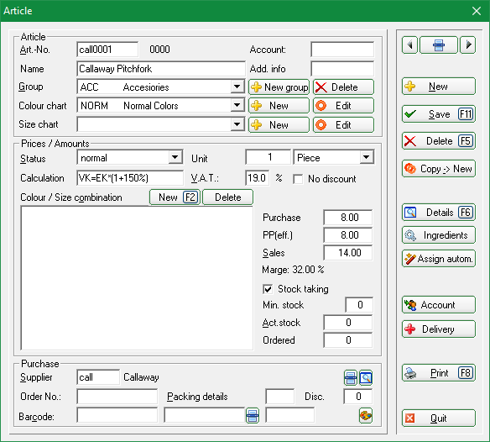The image size is (490, 442).
Task: Open the Colour chart dropdown
Action: (237, 106)
